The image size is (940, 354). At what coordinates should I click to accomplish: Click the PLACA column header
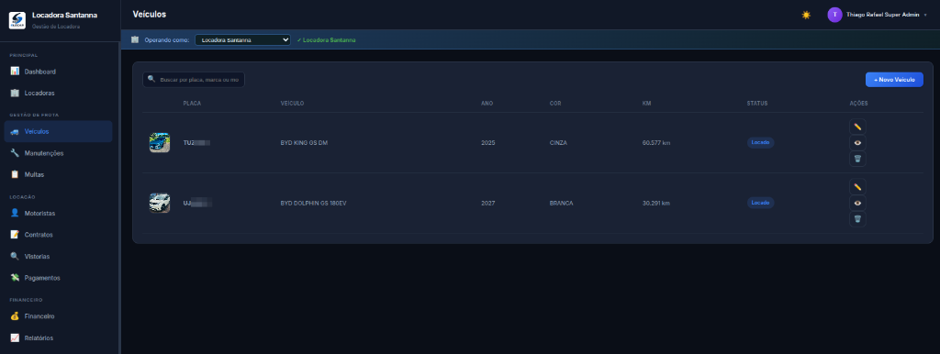point(192,103)
